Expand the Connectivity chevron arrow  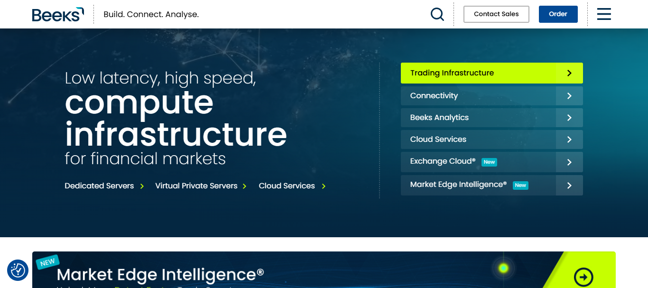(569, 96)
